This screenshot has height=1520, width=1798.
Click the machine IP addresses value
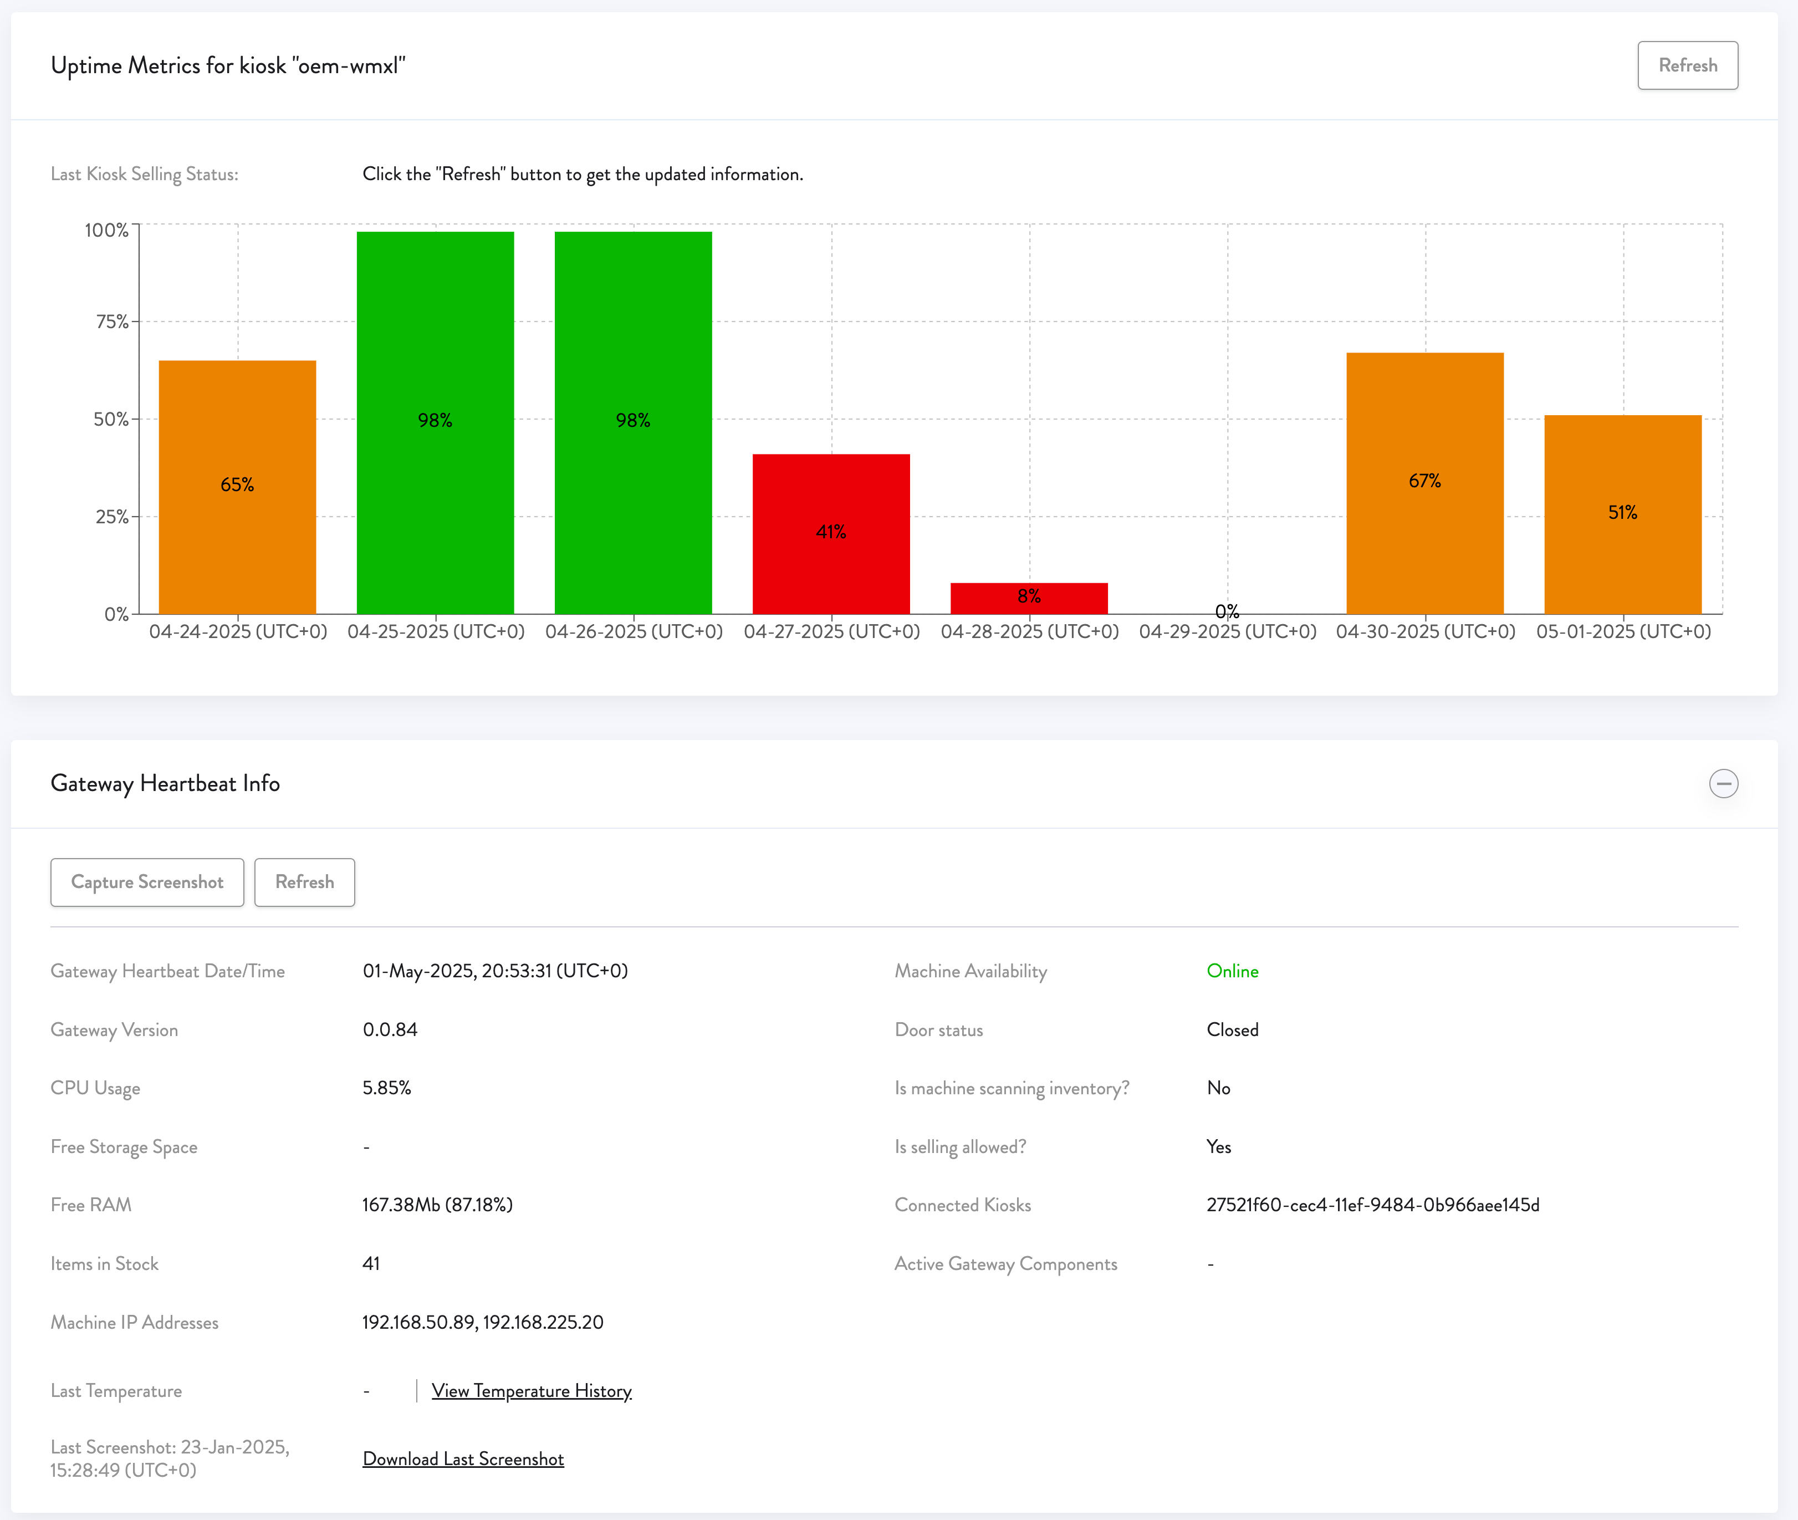[x=482, y=1322]
